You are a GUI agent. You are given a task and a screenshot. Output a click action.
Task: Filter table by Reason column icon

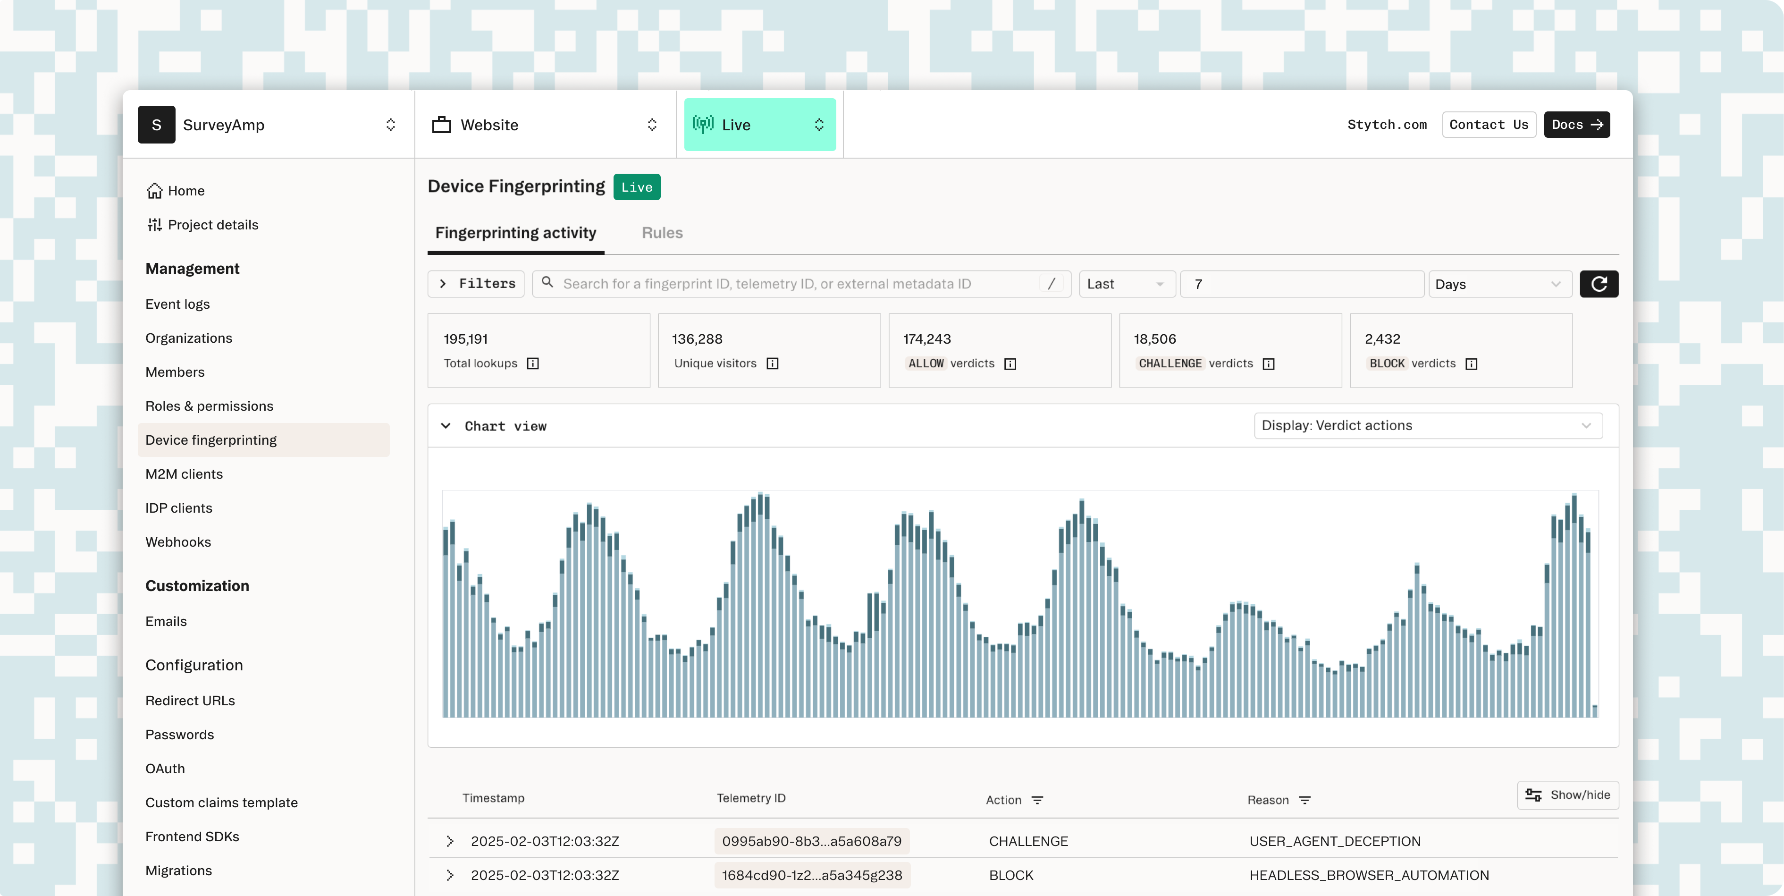tap(1304, 800)
